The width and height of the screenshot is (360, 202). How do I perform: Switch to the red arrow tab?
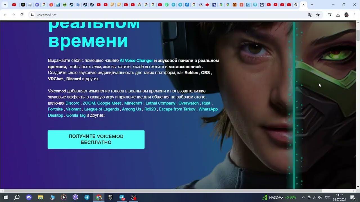208,5
